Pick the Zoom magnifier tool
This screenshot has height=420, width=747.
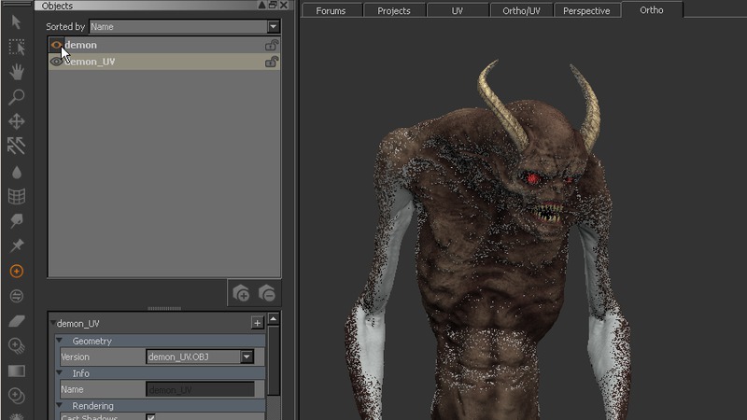point(16,96)
